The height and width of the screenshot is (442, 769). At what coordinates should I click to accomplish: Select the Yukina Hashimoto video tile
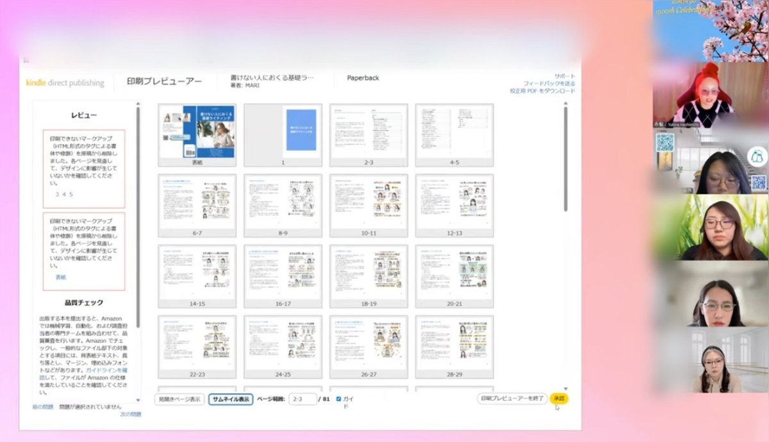(711, 95)
